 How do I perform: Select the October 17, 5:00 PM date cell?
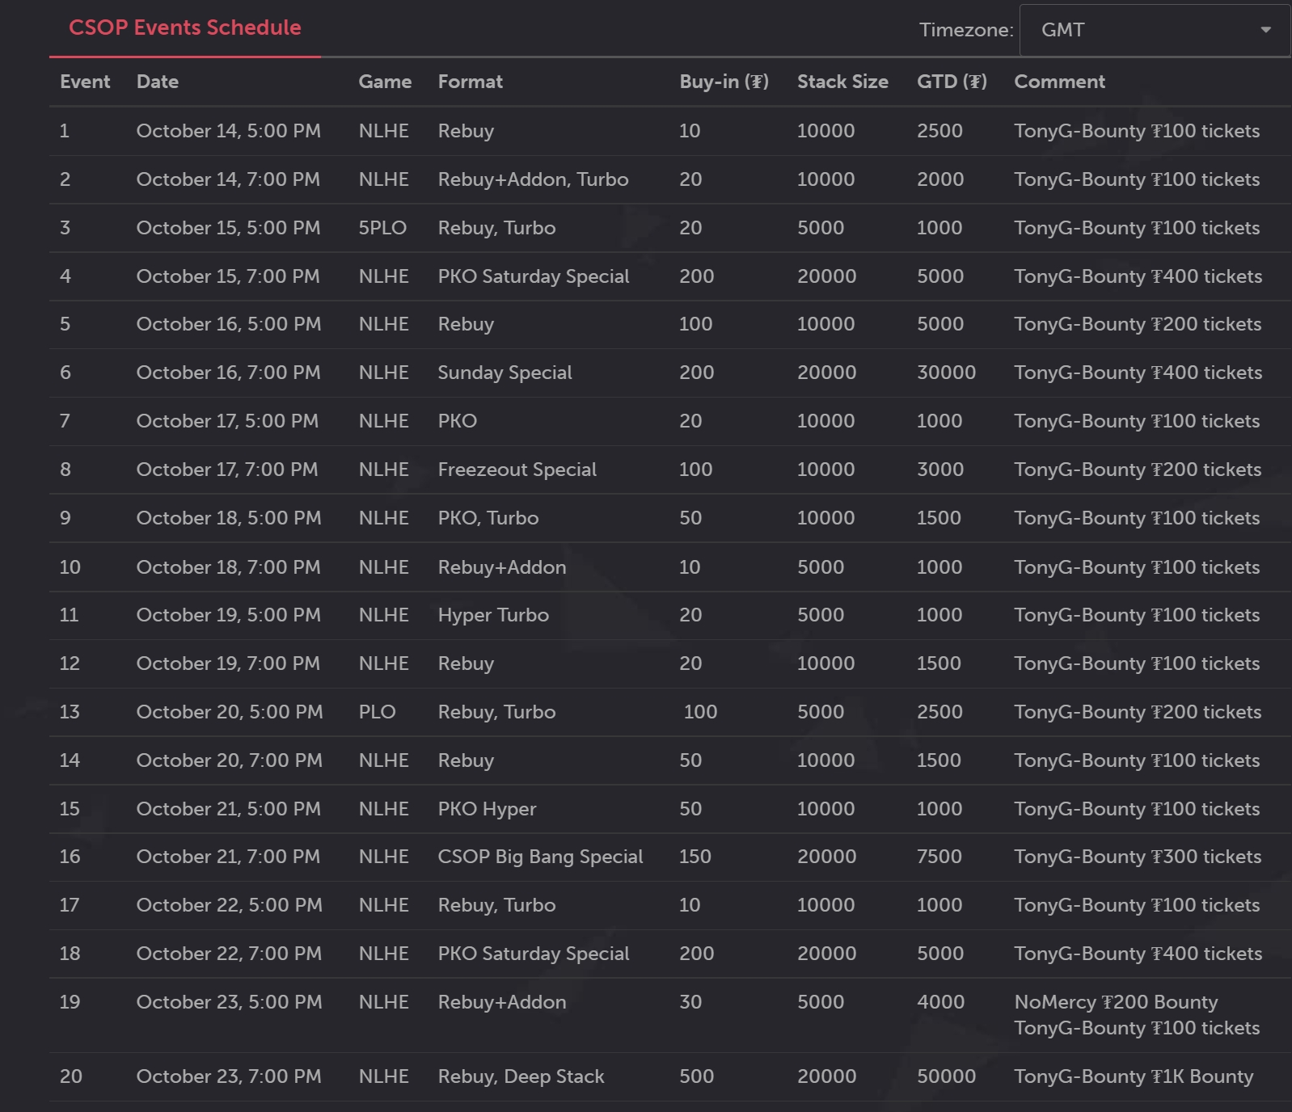227,421
